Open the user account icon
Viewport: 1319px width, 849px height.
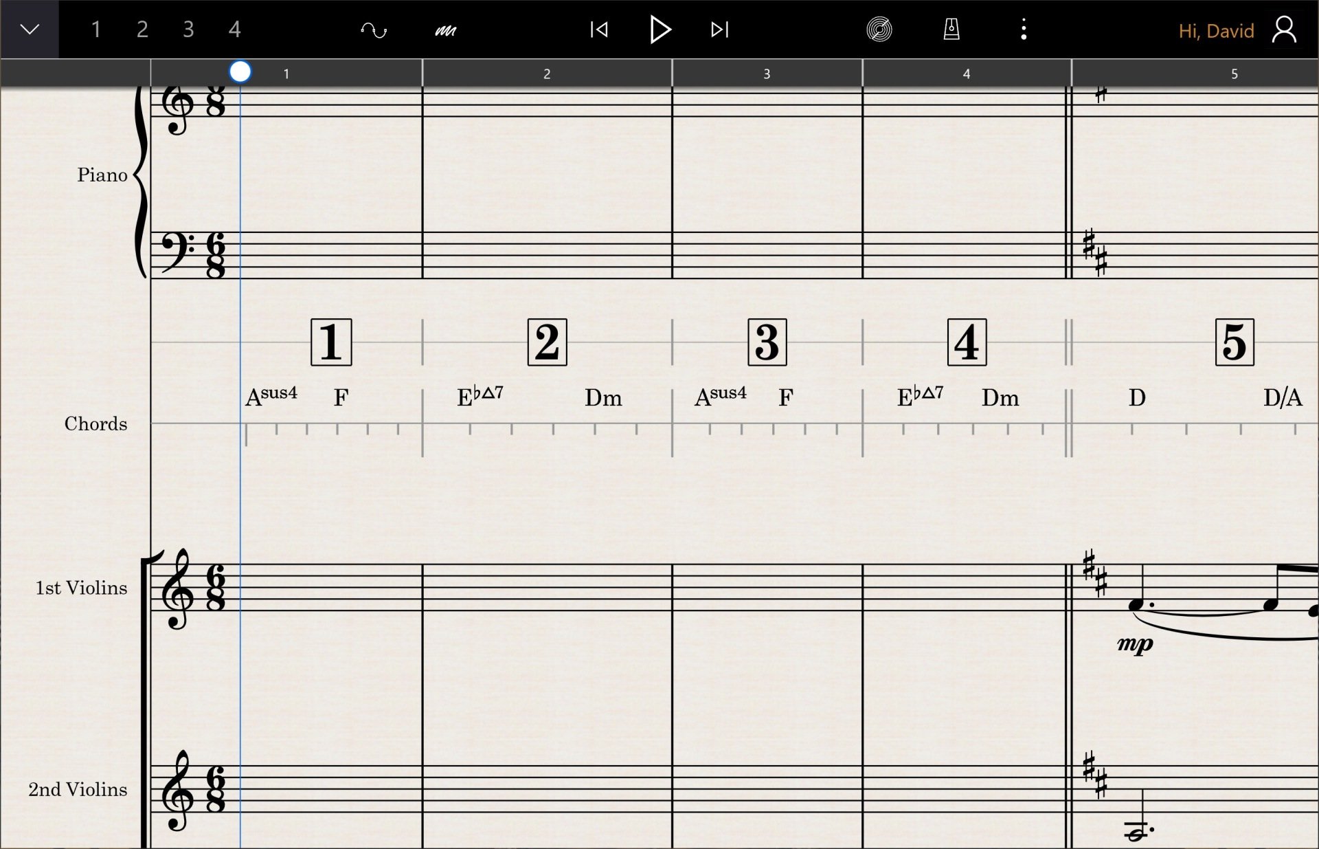tap(1285, 30)
